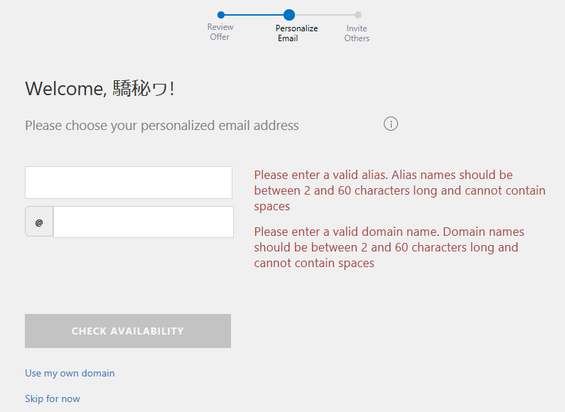The image size is (565, 412).
Task: Select the Personalize Email step label
Action: [296, 33]
